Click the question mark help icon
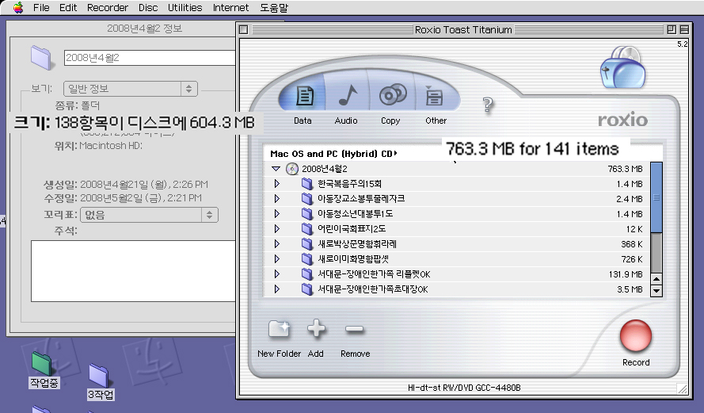 (x=488, y=105)
